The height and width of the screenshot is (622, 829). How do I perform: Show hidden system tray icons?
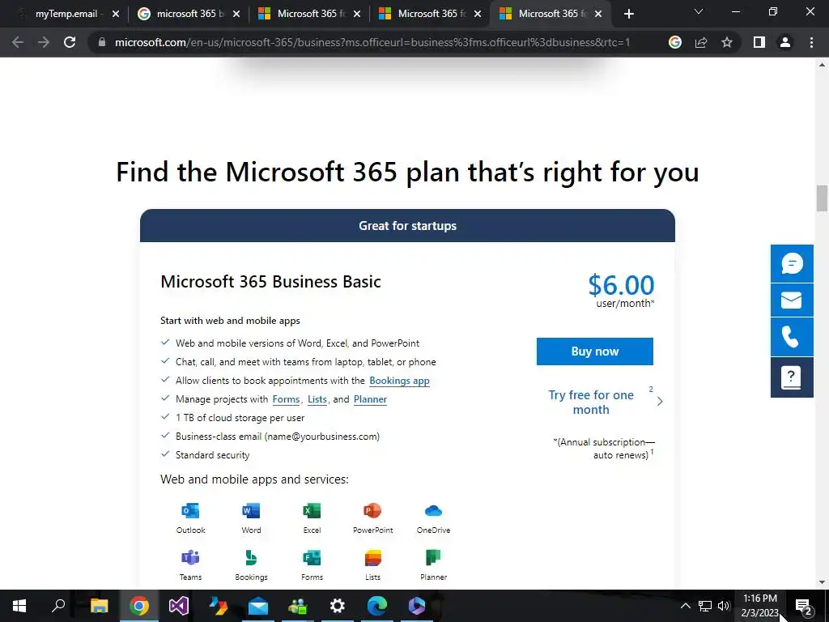(685, 606)
